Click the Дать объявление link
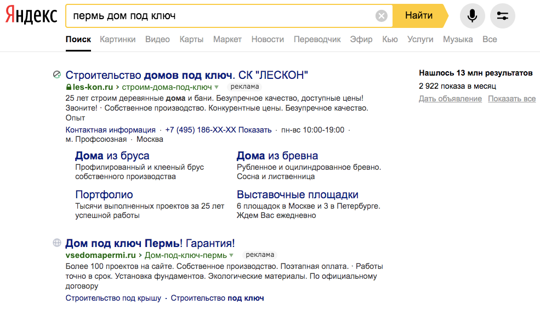 click(x=450, y=99)
